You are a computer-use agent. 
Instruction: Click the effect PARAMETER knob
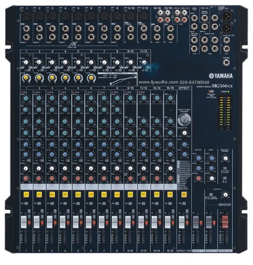coord(184,133)
